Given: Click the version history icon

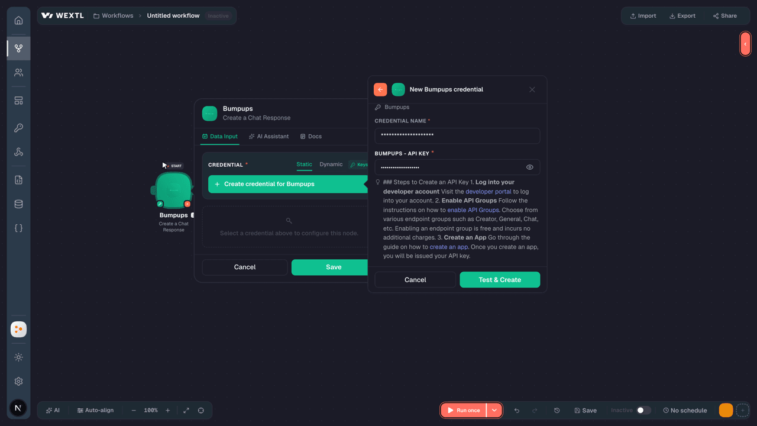Looking at the screenshot, I should click(x=557, y=411).
